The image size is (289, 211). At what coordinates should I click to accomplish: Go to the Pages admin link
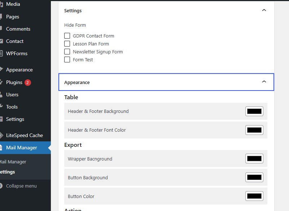pyautogui.click(x=13, y=17)
